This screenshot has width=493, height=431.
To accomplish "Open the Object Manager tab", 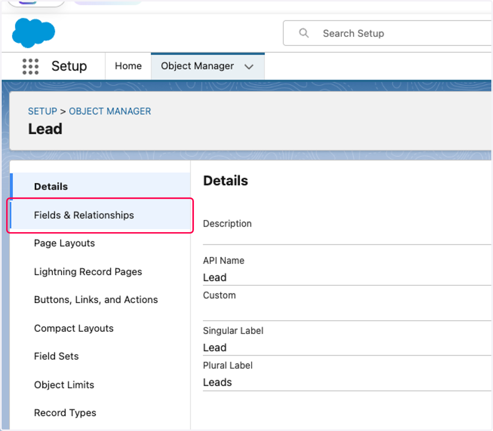I will coord(207,66).
